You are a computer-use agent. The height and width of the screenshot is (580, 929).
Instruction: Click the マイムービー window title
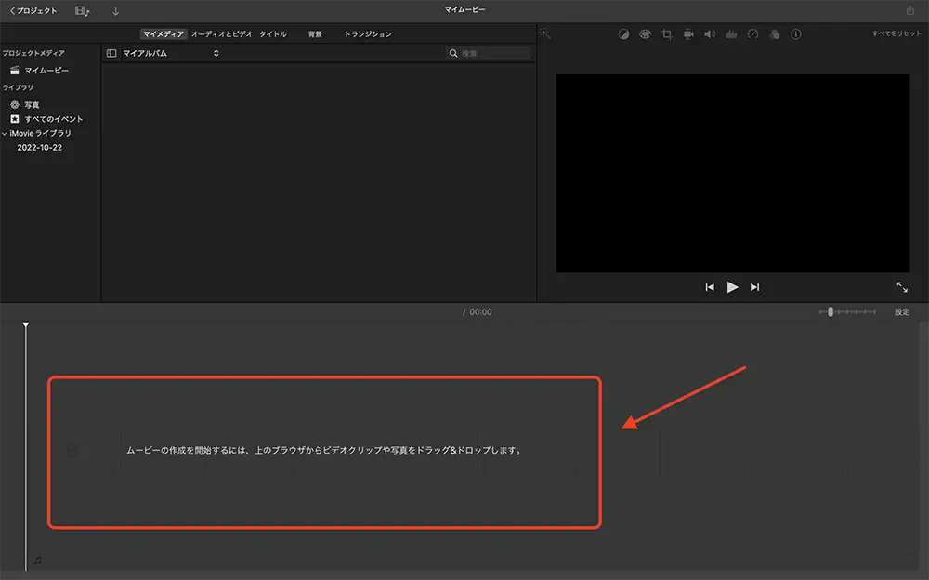click(465, 10)
